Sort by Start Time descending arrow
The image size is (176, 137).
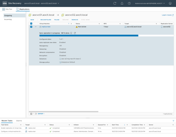click(125, 125)
